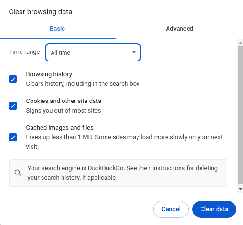Click the vertical scrollbar thumb
Screen dimensions: 243x225
(x=240, y=115)
